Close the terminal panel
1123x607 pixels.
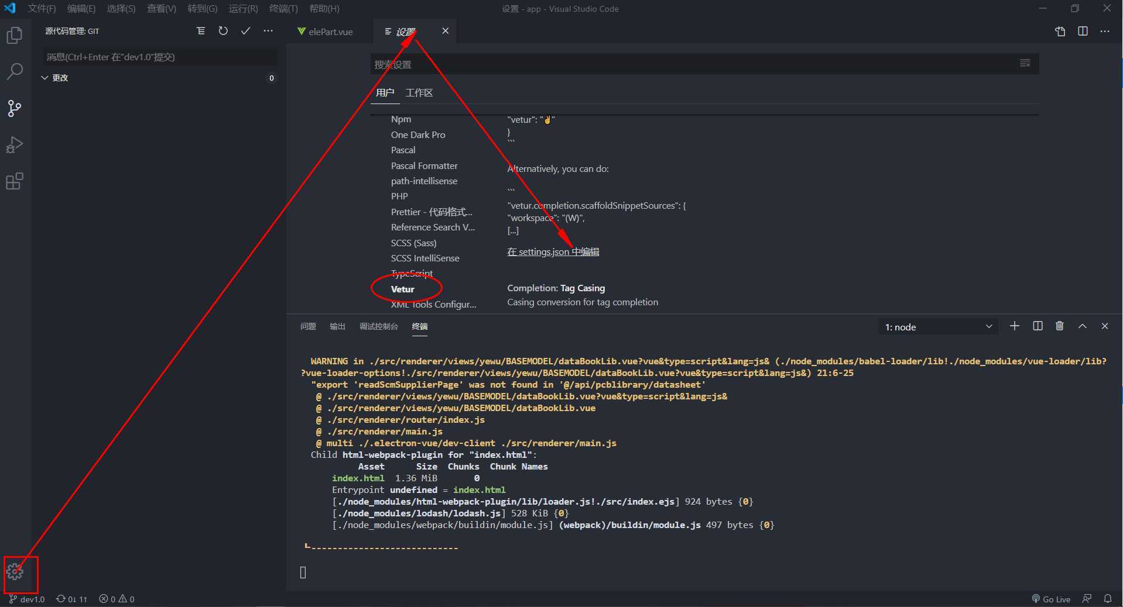(1105, 326)
